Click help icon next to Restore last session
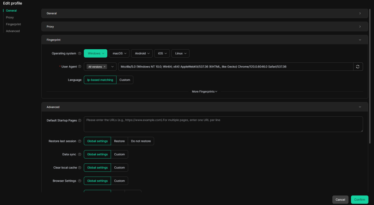The width and height of the screenshot is (374, 205). click(80, 141)
